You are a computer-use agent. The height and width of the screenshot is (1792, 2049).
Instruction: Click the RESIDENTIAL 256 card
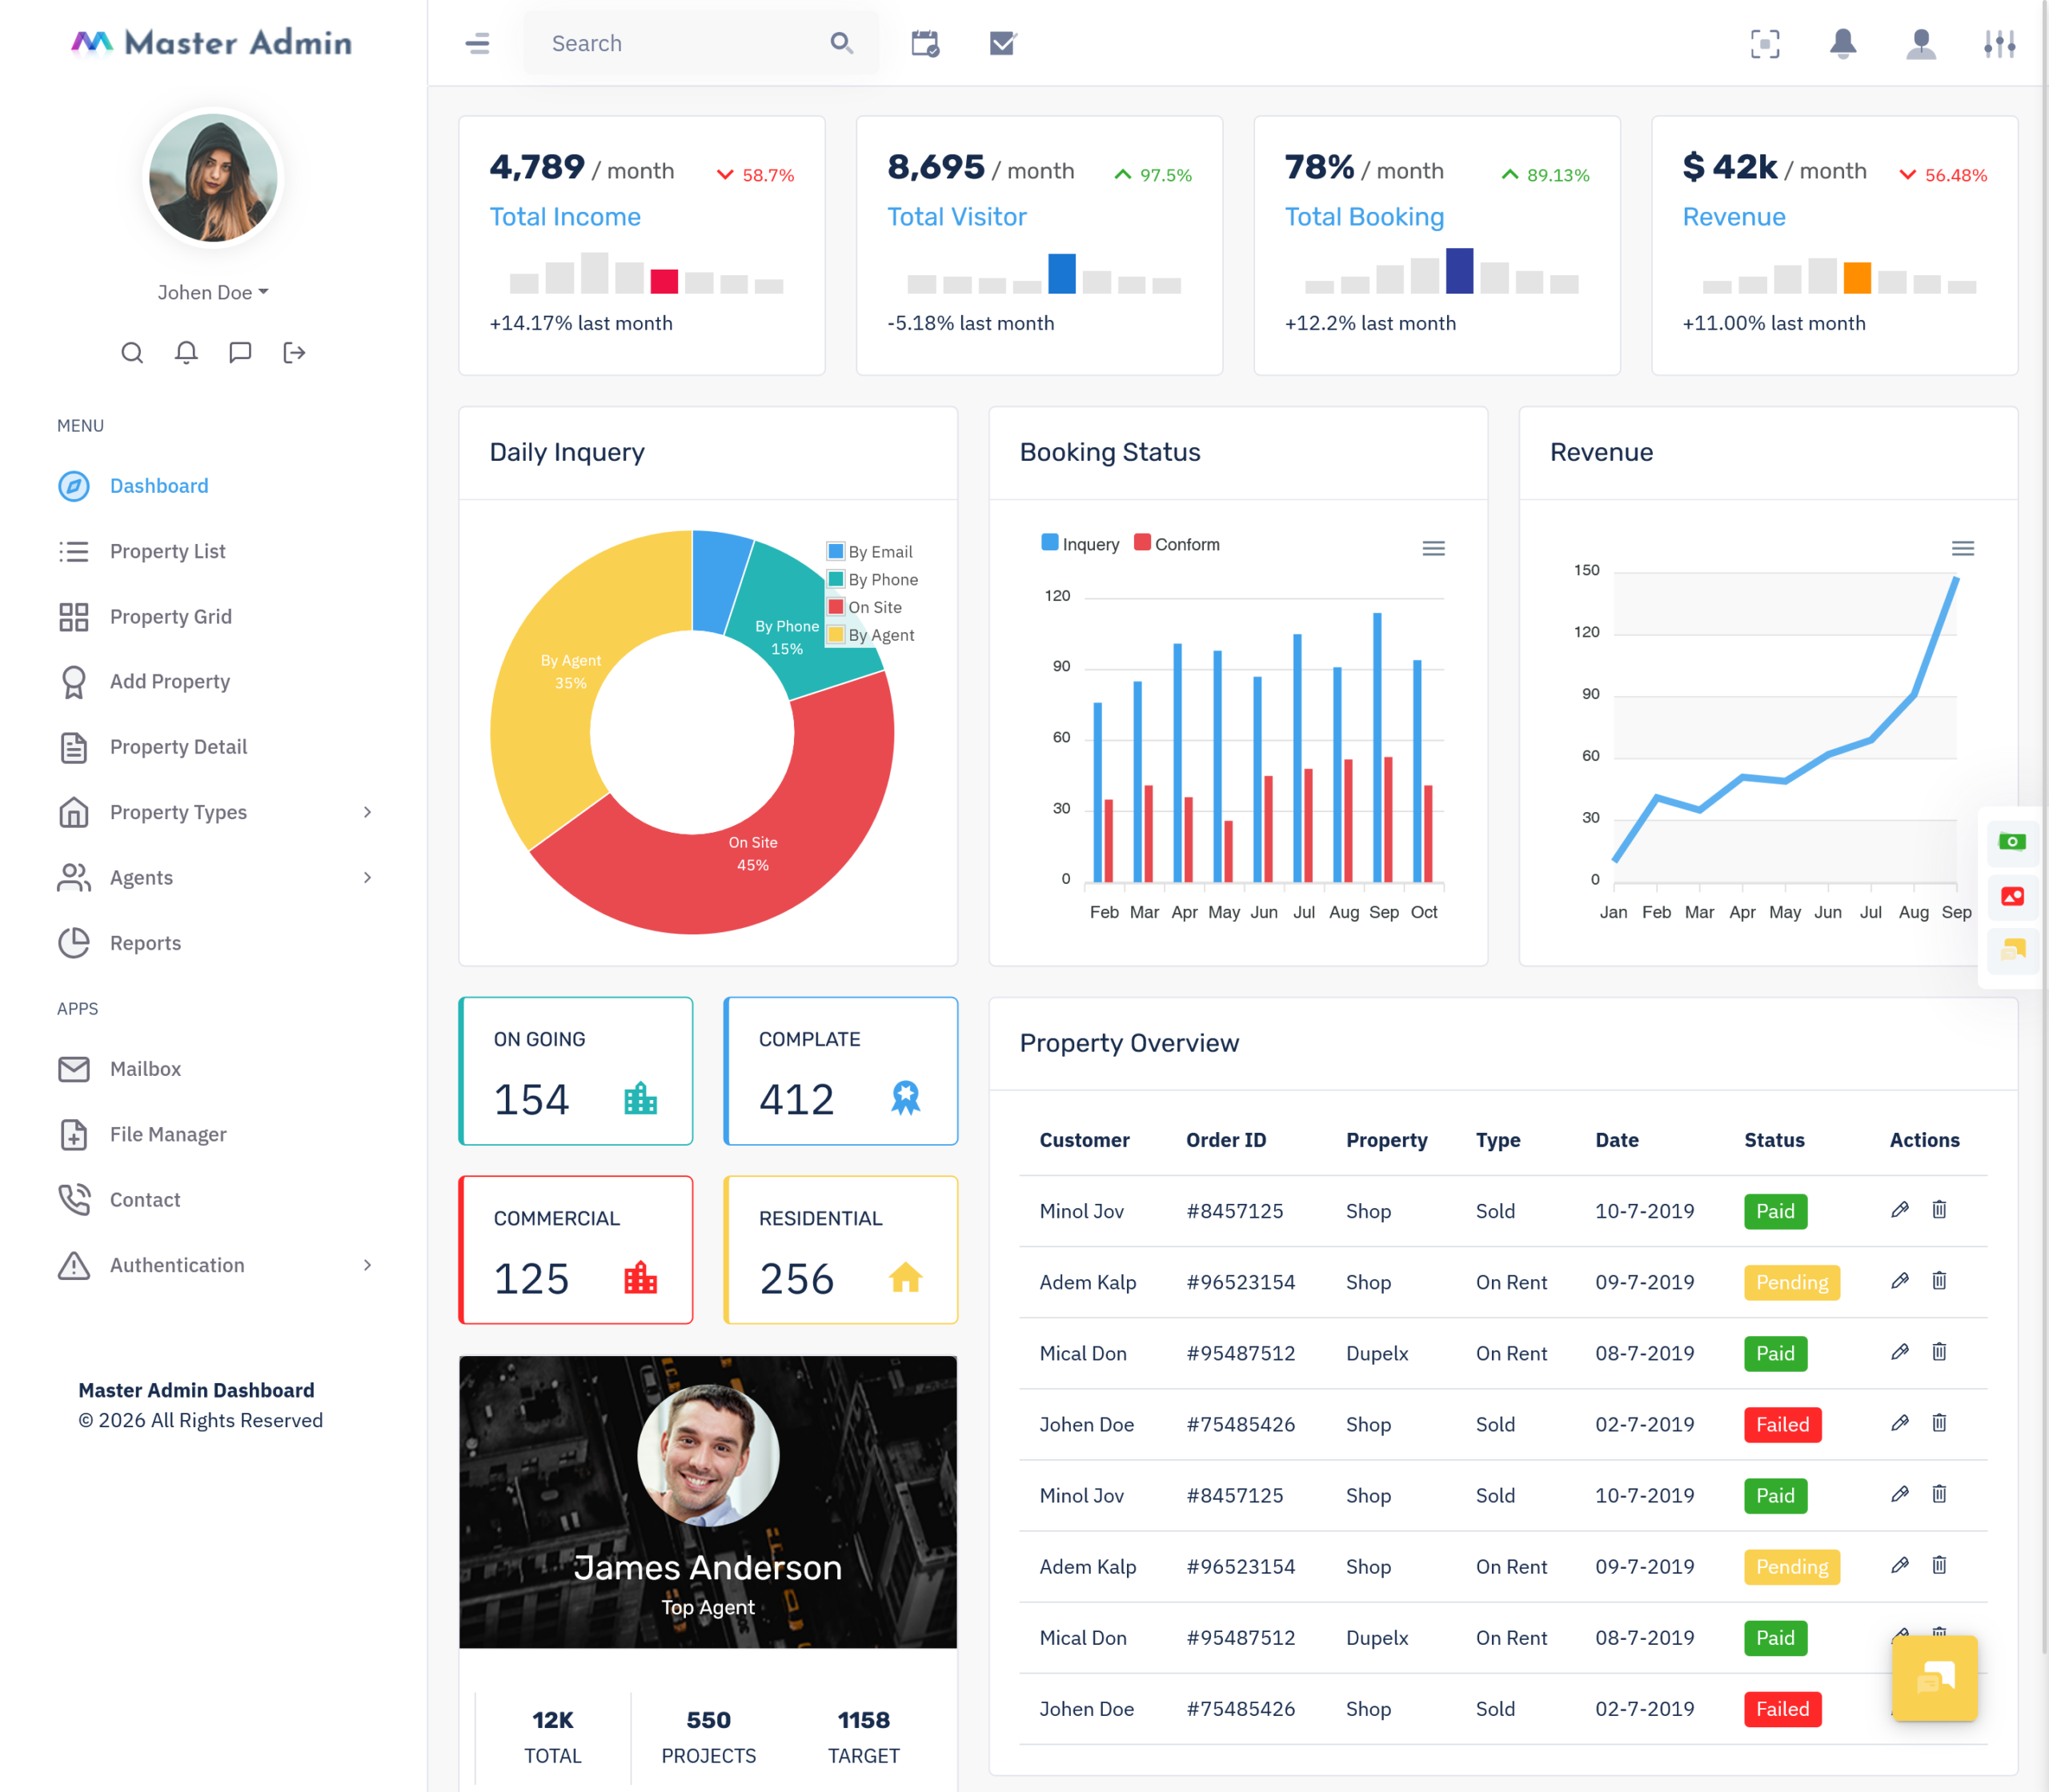(840, 1250)
